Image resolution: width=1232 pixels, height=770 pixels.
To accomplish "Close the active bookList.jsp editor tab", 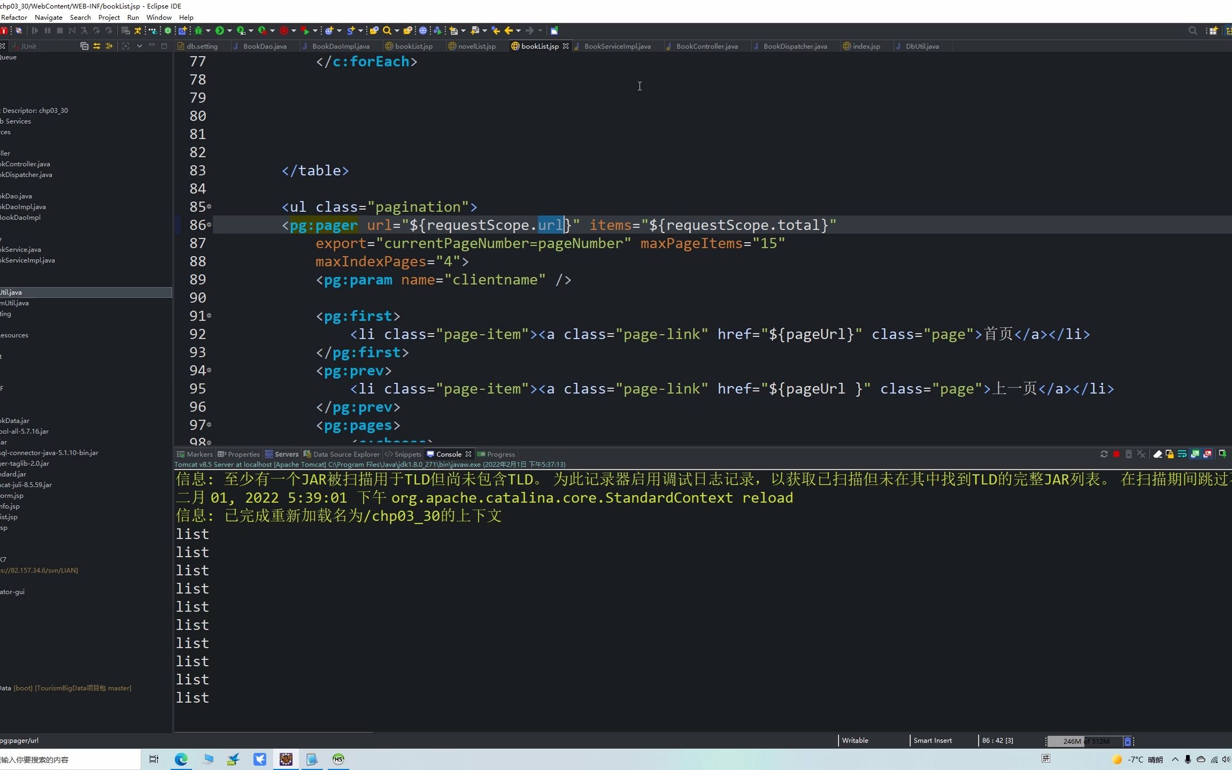I will [x=565, y=47].
